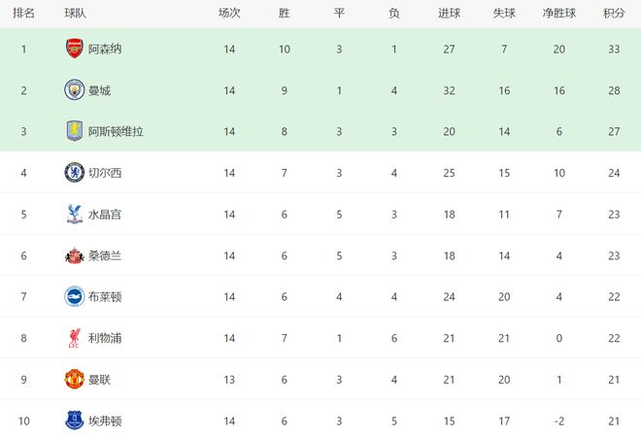Viewport: 641px width, 437px height.
Task: Click the Arsenal club crest icon
Action: [74, 49]
